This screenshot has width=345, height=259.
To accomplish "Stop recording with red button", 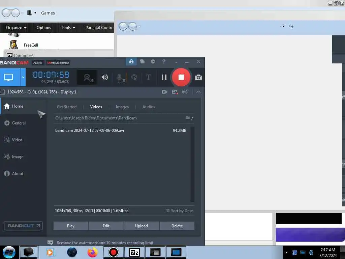I will 181,77.
